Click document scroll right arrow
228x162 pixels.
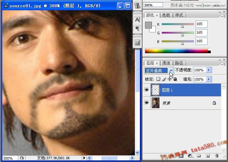click(132, 158)
